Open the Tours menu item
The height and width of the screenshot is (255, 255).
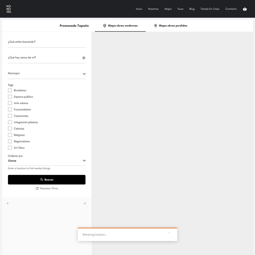(180, 9)
